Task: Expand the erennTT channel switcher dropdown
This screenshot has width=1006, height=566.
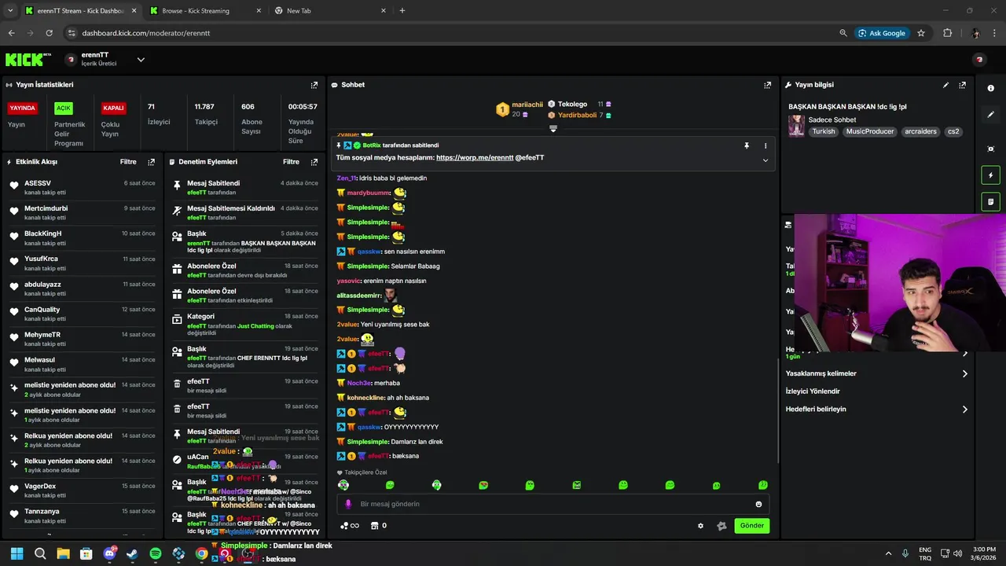Action: (141, 60)
